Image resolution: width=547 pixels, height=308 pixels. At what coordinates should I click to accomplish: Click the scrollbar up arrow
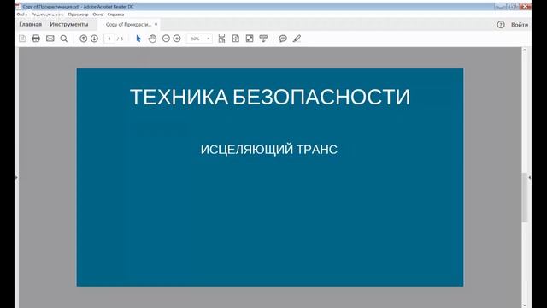(524, 50)
